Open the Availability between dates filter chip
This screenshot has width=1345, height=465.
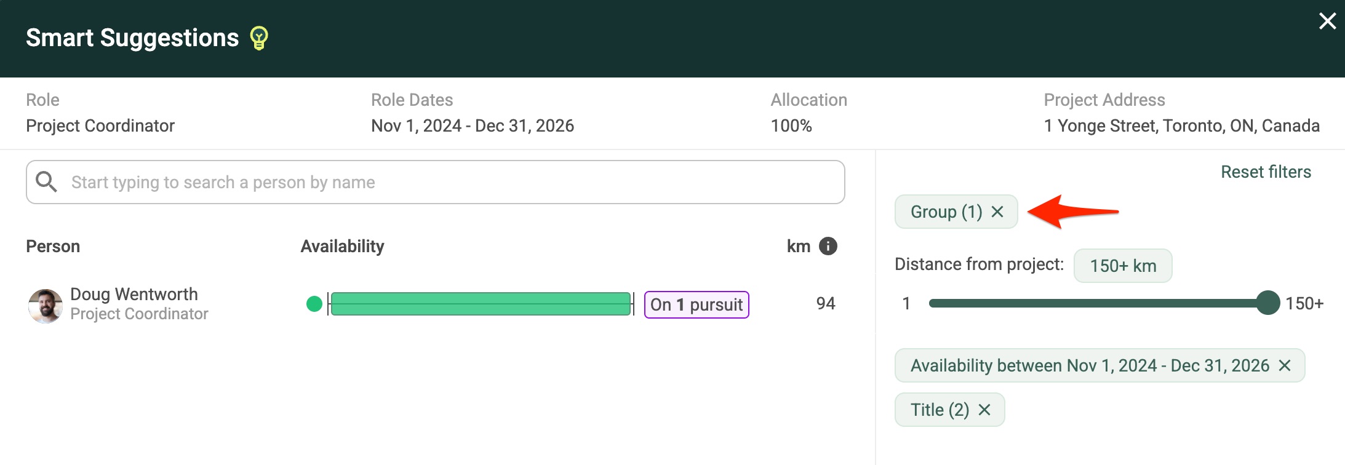pos(1090,365)
